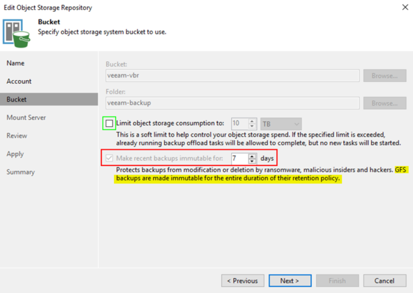Screen dimensions: 413x293
Task: Select the Review step in sidebar
Action: [17, 136]
